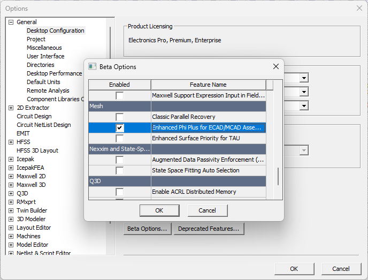Image resolution: width=368 pixels, height=280 pixels.
Task: Open User Interface settings
Action: (x=45, y=56)
